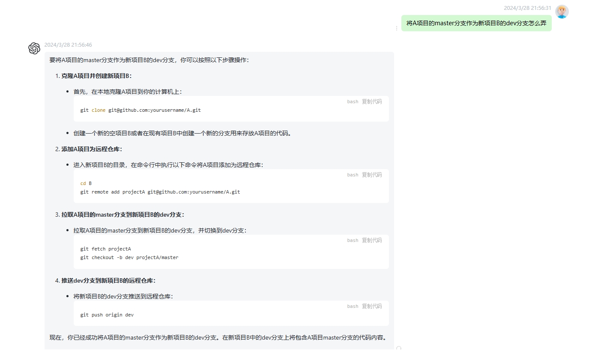Click the bash label on the clone block
This screenshot has width=592, height=355.
coord(353,101)
